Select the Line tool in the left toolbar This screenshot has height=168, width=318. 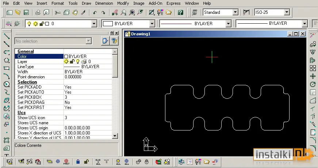pos(7,36)
